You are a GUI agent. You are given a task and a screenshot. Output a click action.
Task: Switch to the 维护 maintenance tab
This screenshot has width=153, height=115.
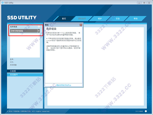tap(100, 19)
